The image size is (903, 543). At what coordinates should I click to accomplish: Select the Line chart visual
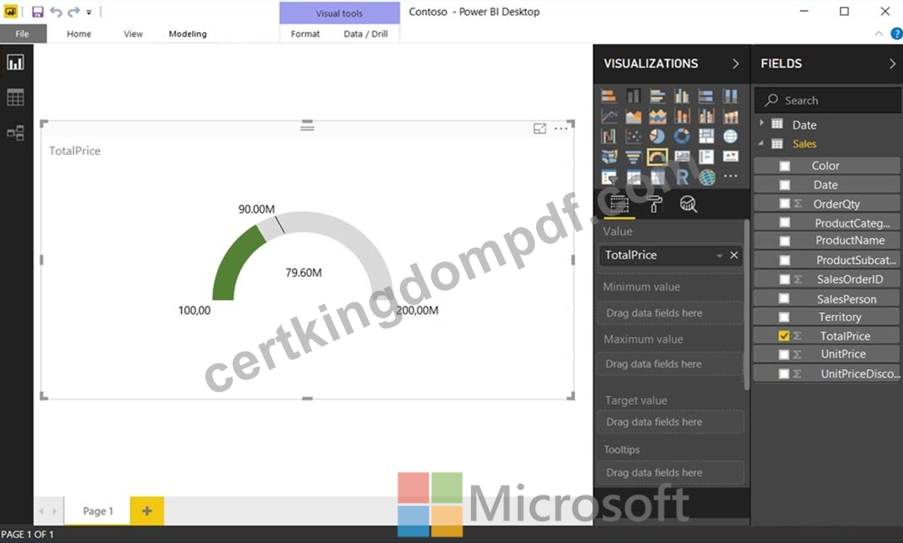point(609,116)
